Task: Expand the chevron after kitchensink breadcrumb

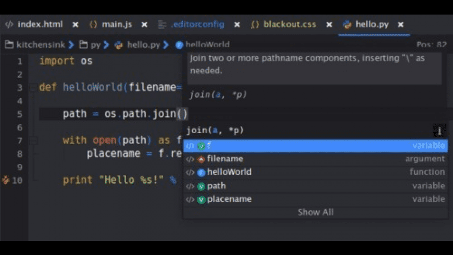Action: [x=71, y=45]
